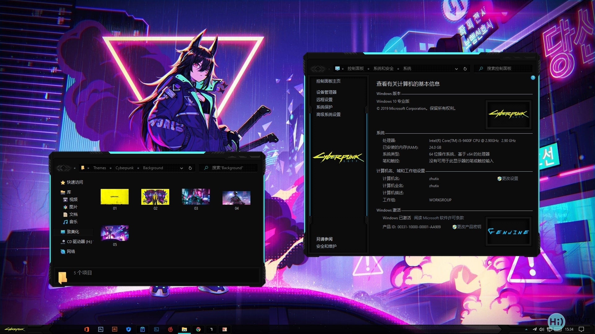Navigate to the Cyberpunk breadcrumb in Explorer
Screen dimensions: 595x334
124,168
